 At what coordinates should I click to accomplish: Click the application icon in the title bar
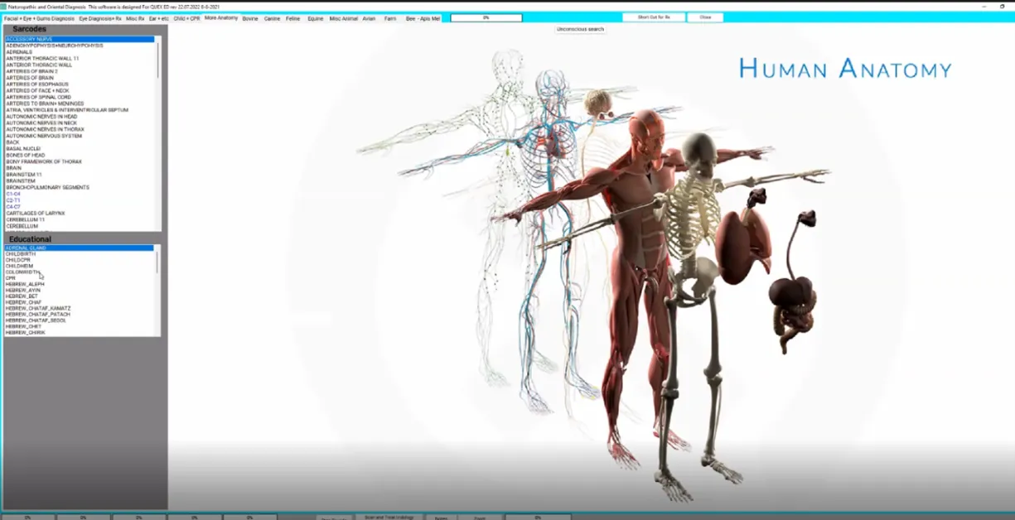3,6
